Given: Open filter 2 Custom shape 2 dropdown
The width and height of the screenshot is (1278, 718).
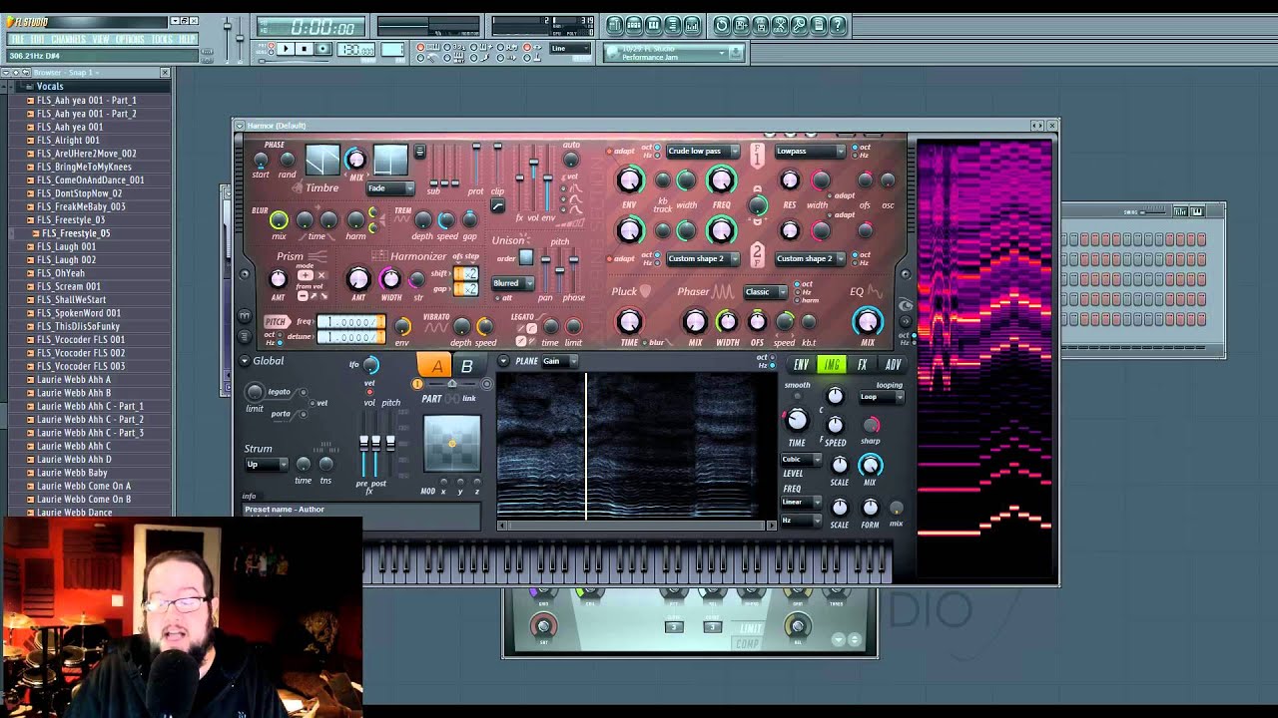Looking at the screenshot, I should (x=703, y=259).
